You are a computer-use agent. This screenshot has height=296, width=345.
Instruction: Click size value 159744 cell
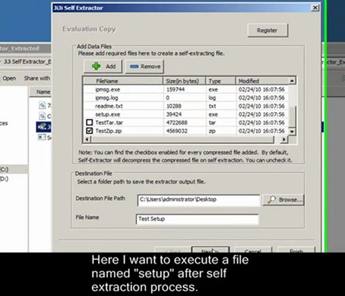coord(175,90)
